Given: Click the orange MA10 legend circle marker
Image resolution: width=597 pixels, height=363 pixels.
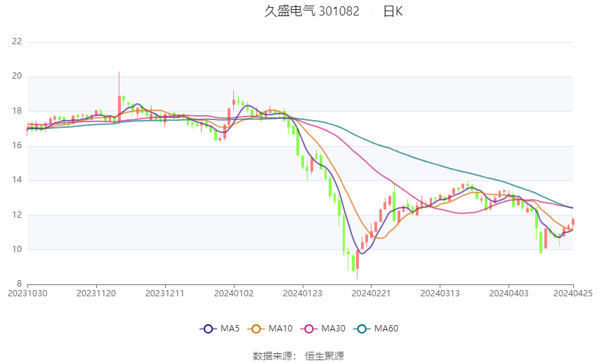Looking at the screenshot, I should (256, 329).
